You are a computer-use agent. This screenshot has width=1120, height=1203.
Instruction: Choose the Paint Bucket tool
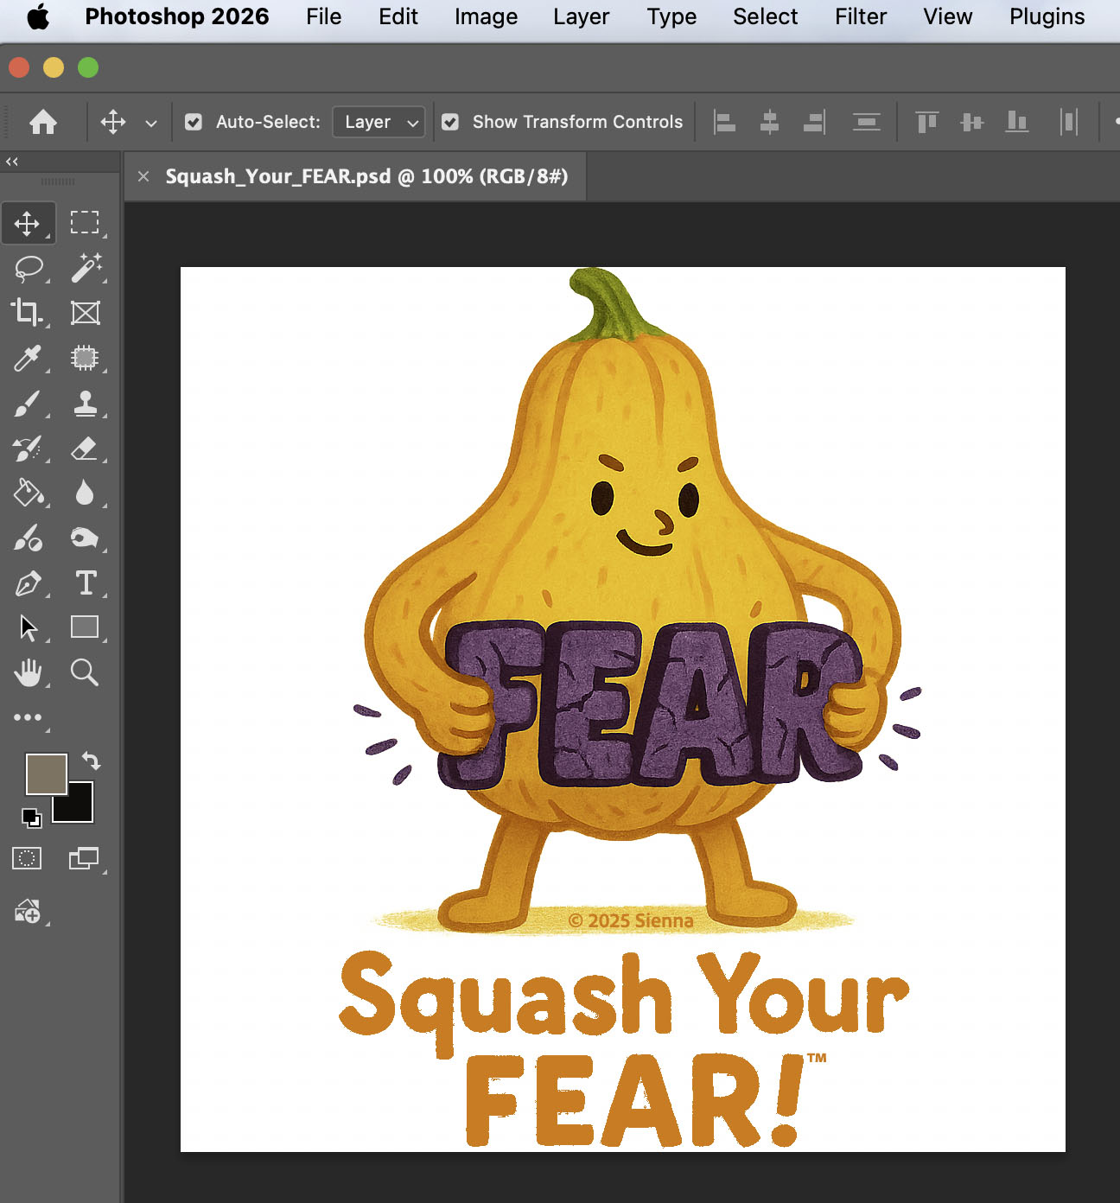pyautogui.click(x=28, y=493)
